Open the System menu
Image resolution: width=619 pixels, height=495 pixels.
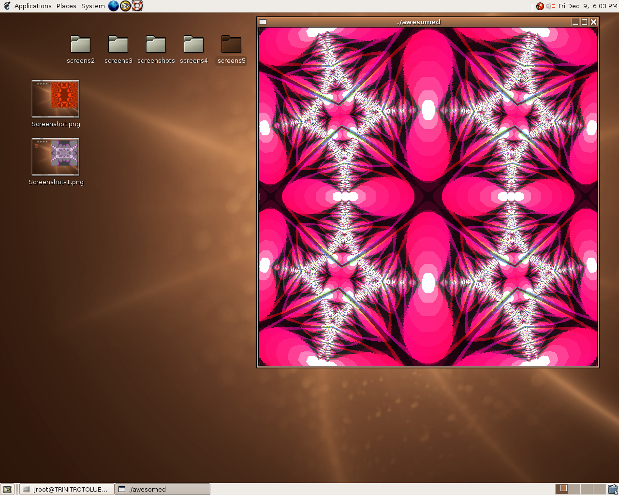pos(93,6)
